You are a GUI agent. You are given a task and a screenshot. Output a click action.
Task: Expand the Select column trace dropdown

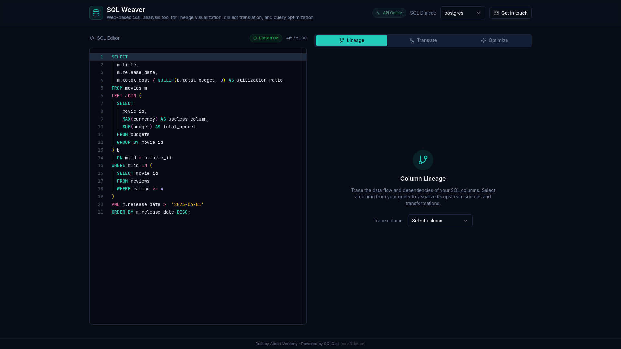[x=440, y=221]
